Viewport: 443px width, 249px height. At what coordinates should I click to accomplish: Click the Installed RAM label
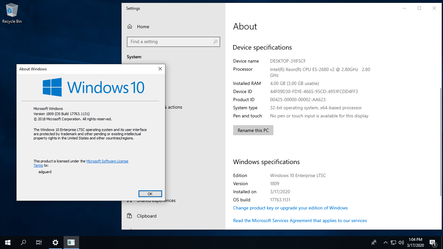point(247,83)
